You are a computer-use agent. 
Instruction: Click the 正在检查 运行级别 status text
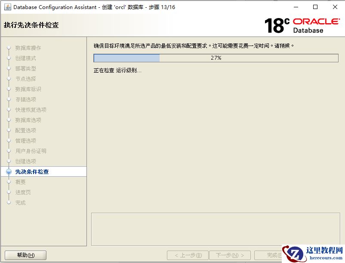pyautogui.click(x=117, y=70)
